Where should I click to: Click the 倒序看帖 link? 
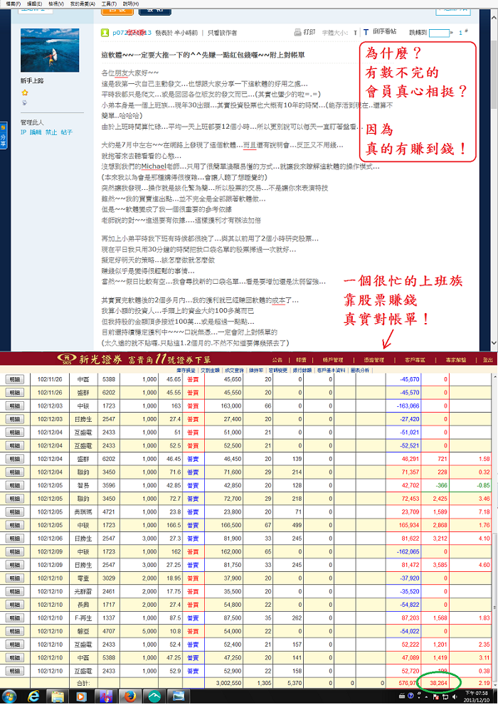385,31
